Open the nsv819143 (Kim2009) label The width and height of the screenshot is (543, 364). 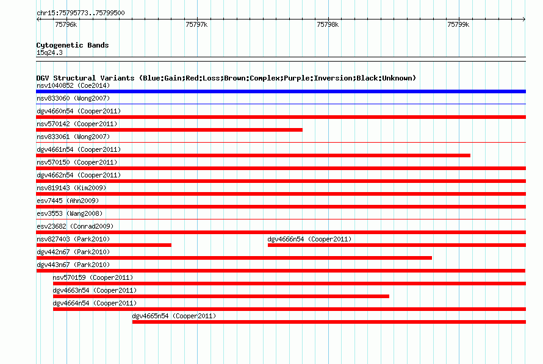[x=71, y=188]
